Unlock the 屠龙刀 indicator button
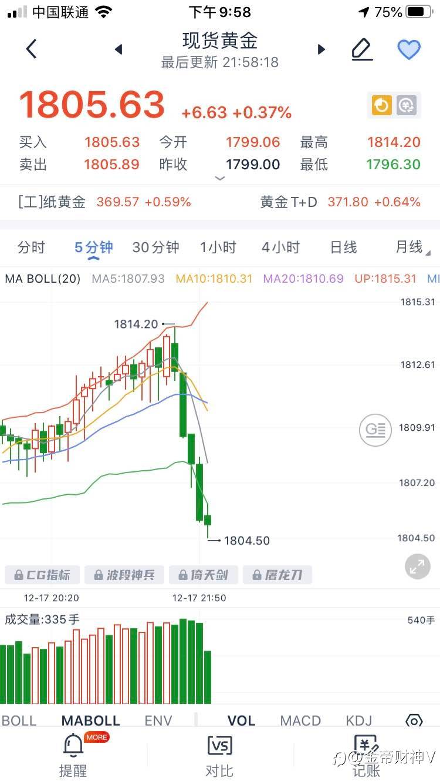440x784 pixels. tap(277, 575)
